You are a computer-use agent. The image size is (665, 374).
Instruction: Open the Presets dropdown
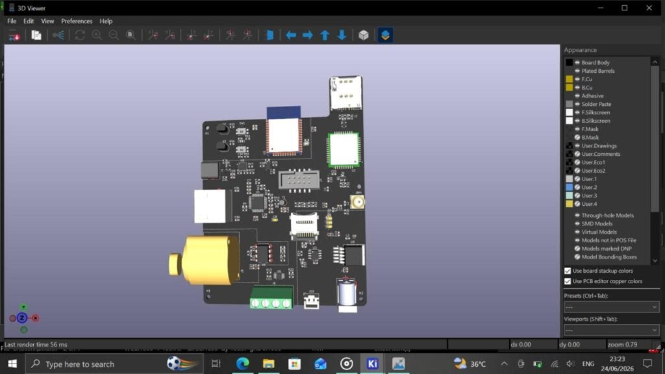[611, 307]
